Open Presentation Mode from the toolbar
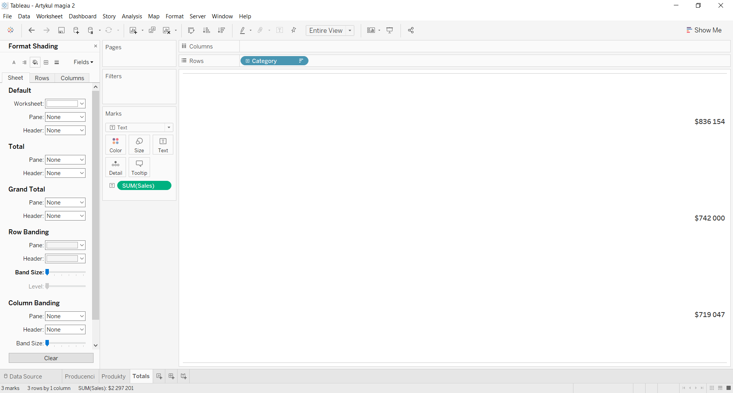 pyautogui.click(x=390, y=31)
